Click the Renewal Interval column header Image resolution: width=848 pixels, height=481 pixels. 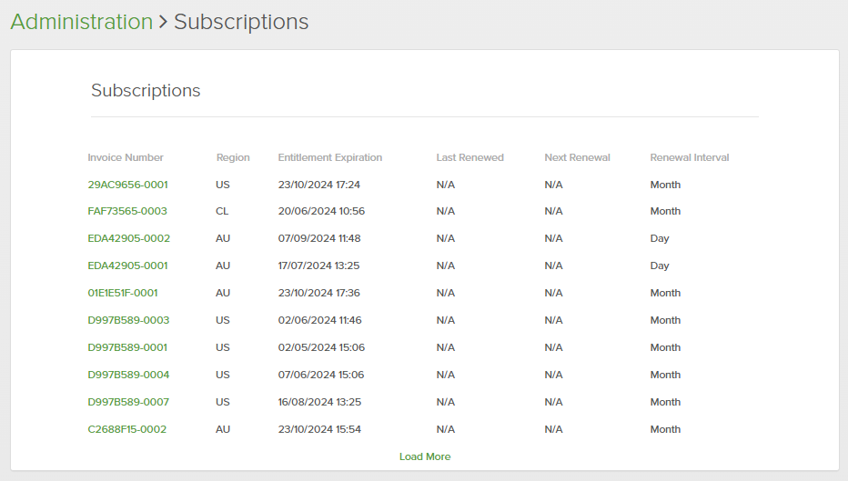[x=690, y=157]
